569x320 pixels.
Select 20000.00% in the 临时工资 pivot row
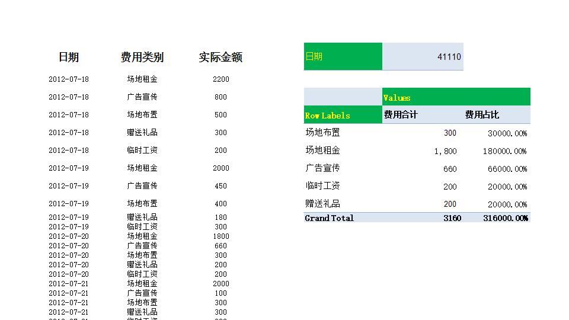click(507, 187)
